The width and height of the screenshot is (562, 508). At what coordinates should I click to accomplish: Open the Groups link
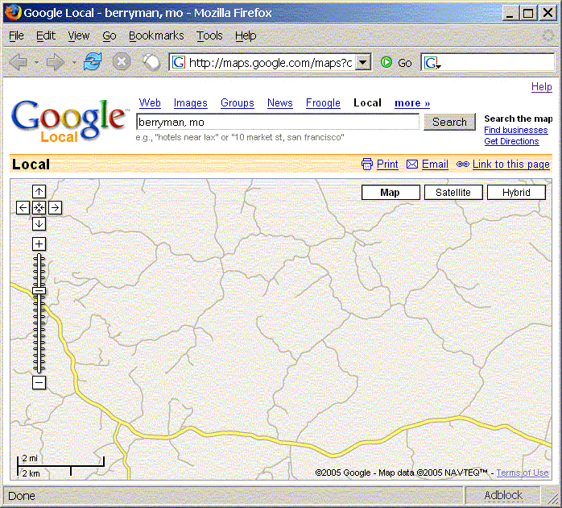tap(238, 103)
